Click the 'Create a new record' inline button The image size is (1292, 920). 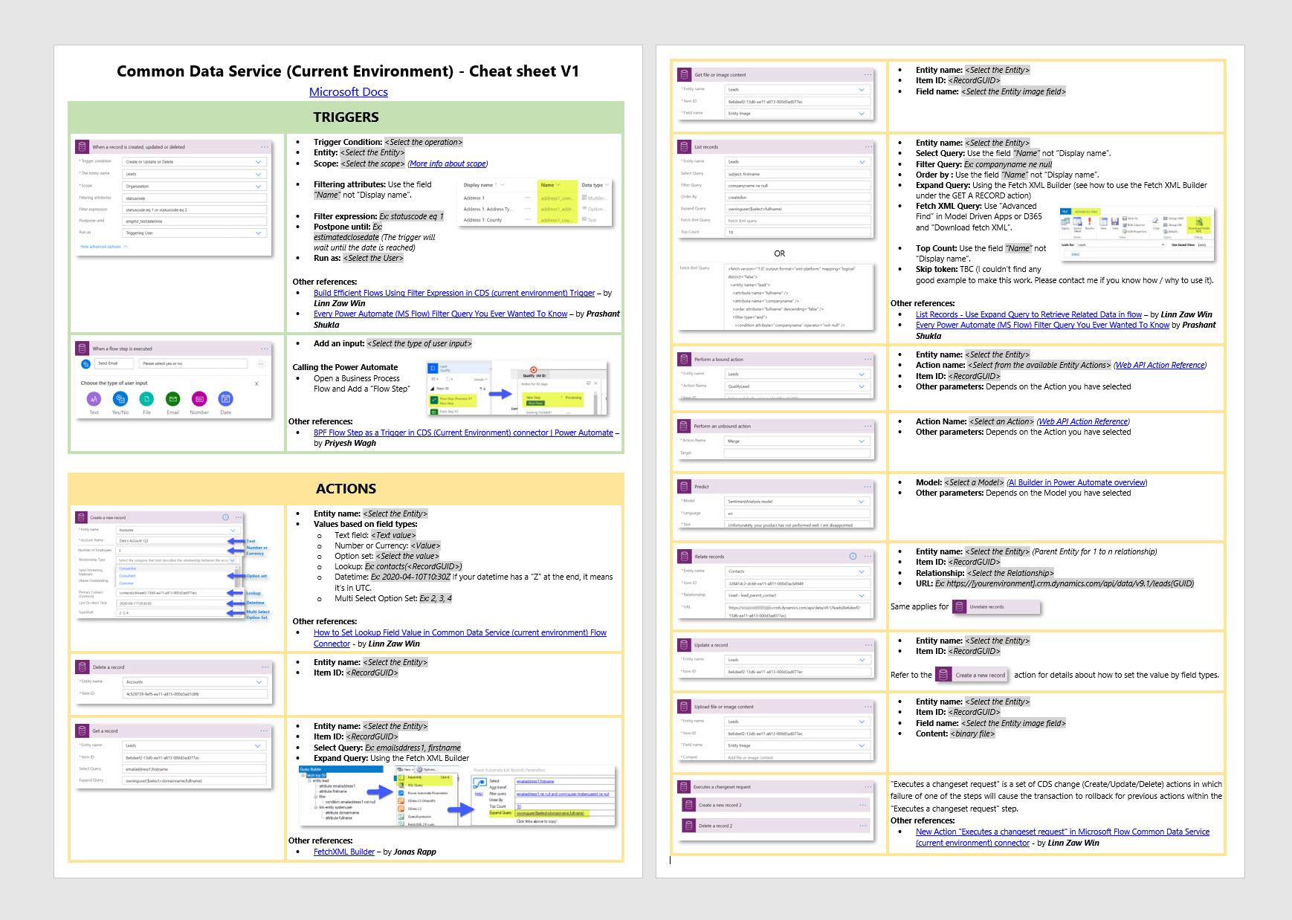pyautogui.click(x=972, y=675)
